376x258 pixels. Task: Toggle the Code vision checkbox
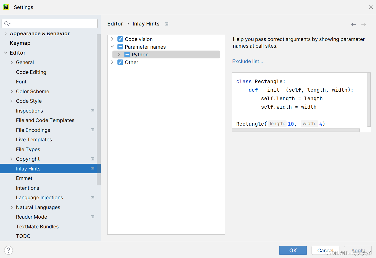pyautogui.click(x=120, y=39)
